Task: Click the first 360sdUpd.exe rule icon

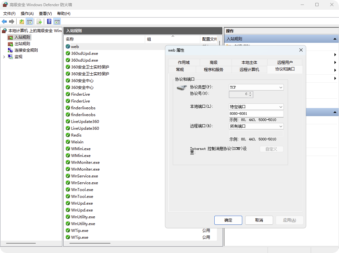Action: [68, 53]
